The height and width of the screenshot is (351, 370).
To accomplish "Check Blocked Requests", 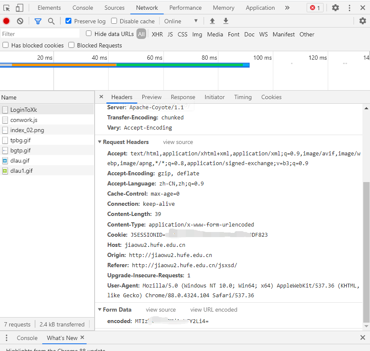I will coord(71,45).
